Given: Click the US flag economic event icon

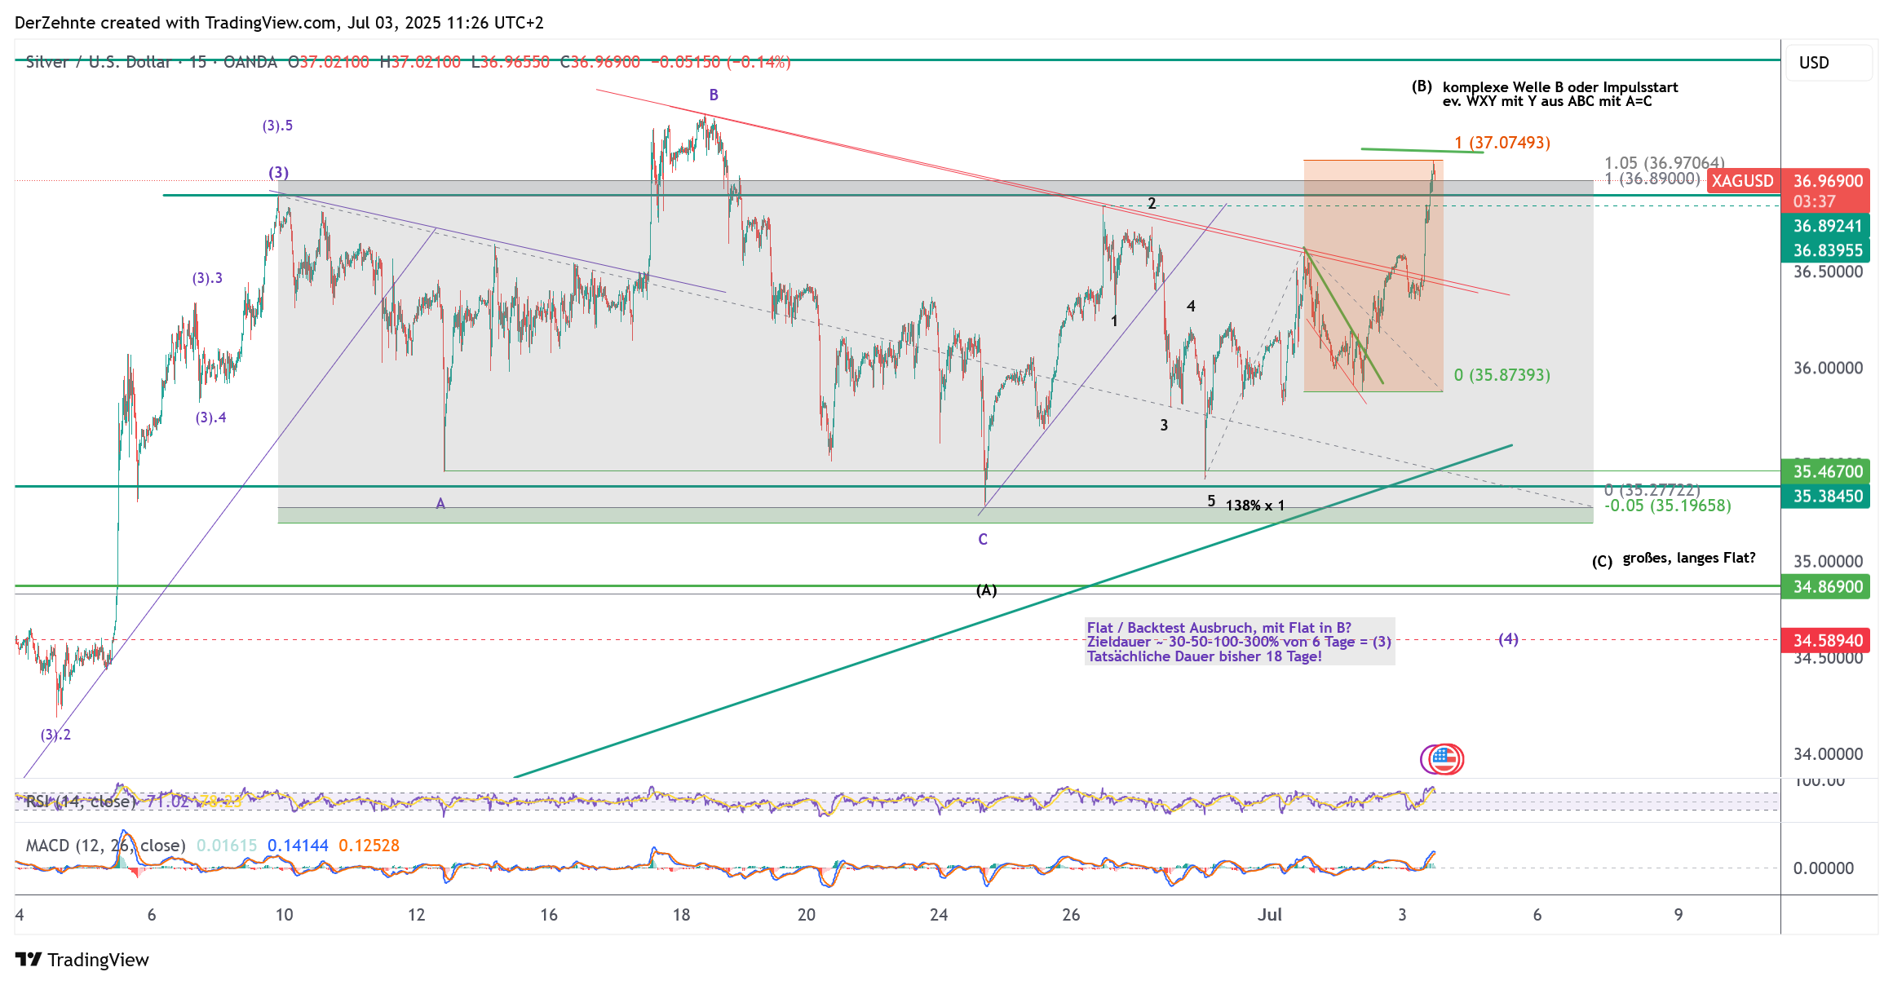Looking at the screenshot, I should coord(1446,759).
